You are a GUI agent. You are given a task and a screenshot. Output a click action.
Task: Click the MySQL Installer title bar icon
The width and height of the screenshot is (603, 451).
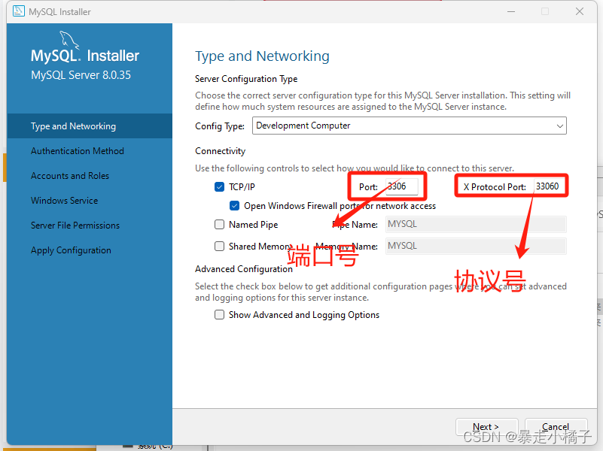19,11
